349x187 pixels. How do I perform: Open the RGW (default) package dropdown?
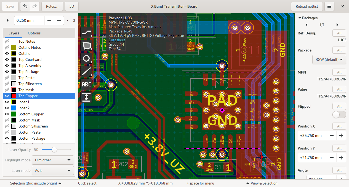click(329, 59)
